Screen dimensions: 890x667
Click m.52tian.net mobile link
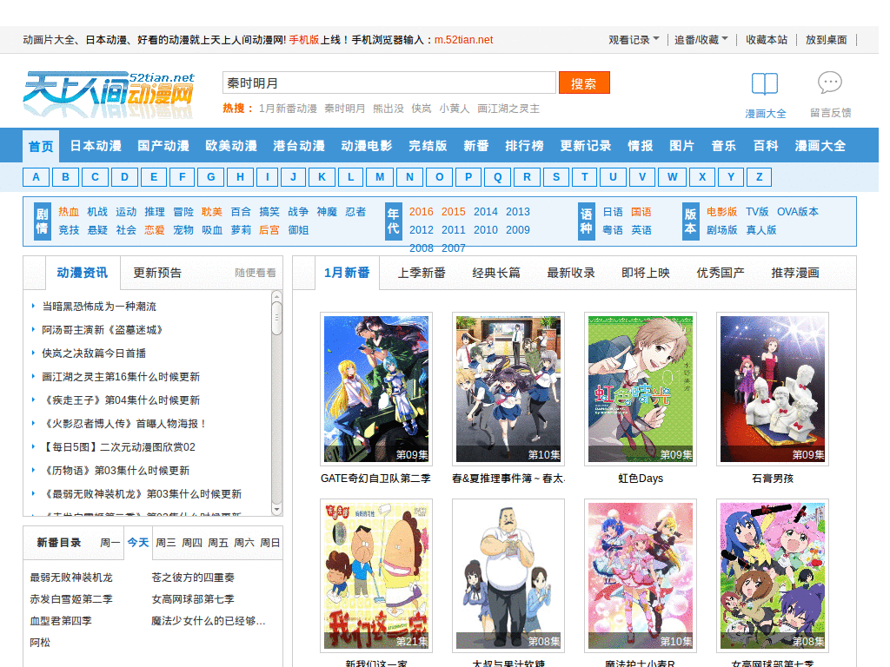pyautogui.click(x=464, y=40)
